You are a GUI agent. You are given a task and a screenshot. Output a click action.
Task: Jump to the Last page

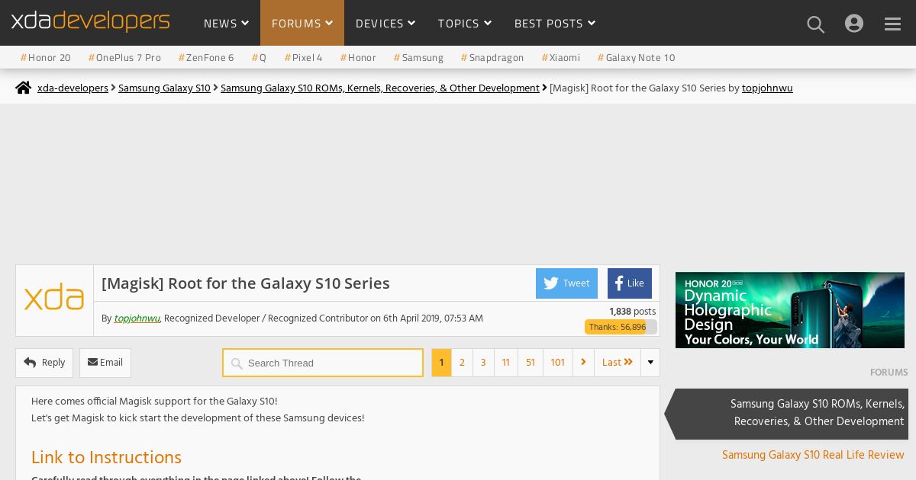618,363
